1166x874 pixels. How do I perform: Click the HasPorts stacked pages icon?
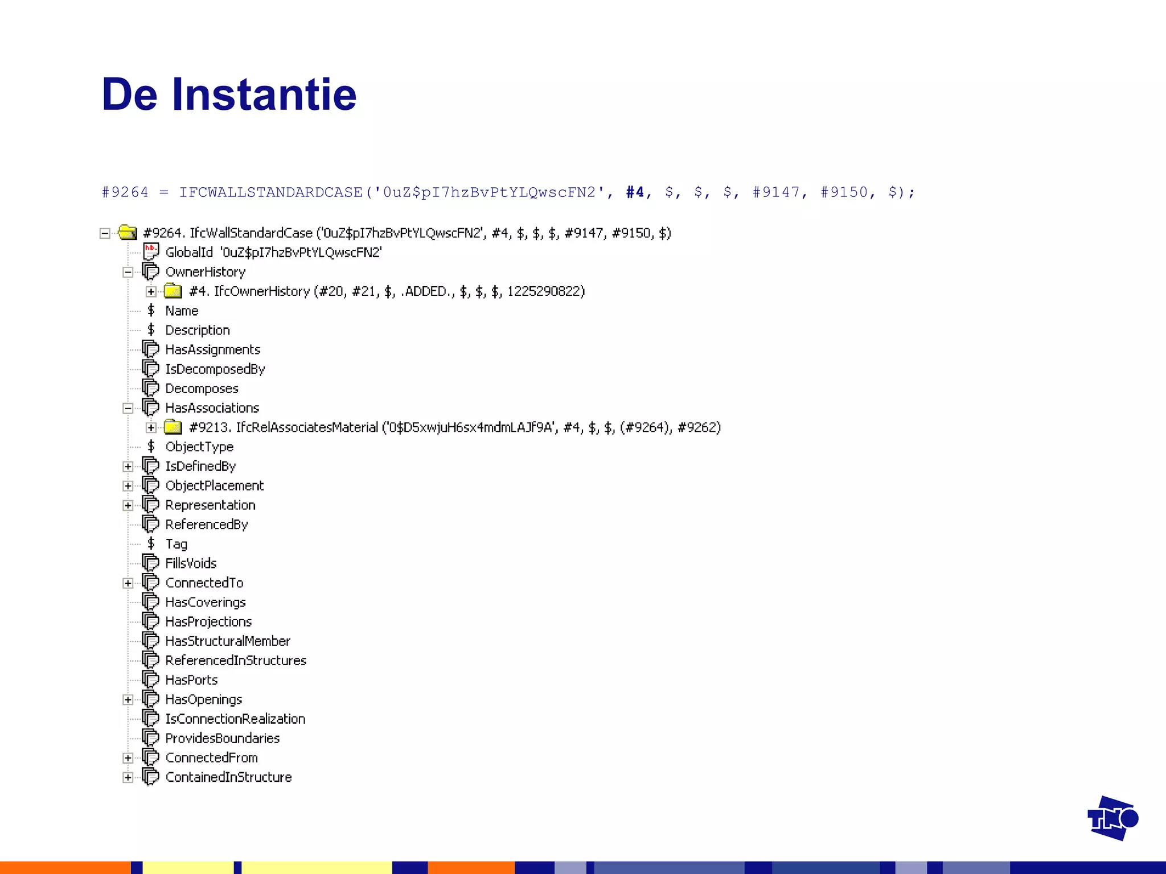click(150, 679)
